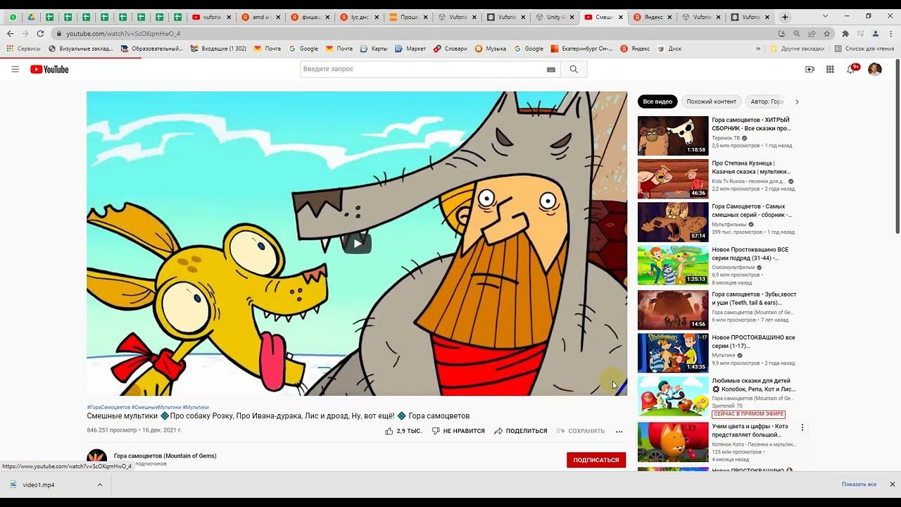Screen dimensions: 901x507
Task: Open Входящие (1 302) bookmark
Action: coord(218,49)
